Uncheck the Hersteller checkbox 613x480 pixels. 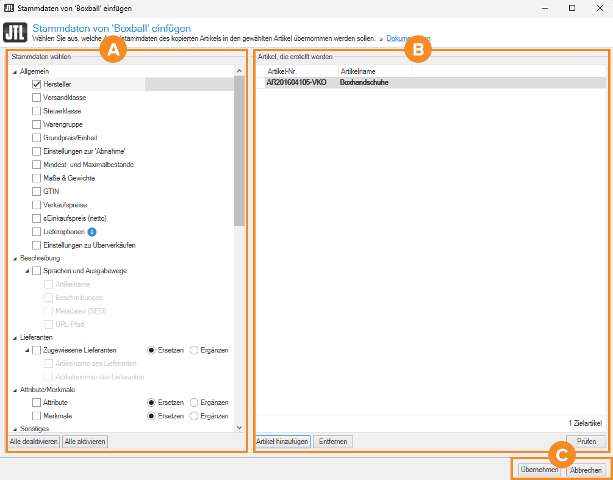pos(37,84)
